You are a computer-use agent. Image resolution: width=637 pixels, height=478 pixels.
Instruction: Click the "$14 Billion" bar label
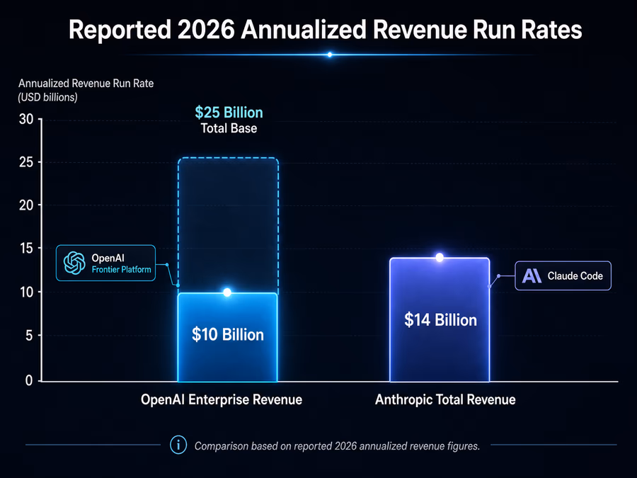pos(440,320)
